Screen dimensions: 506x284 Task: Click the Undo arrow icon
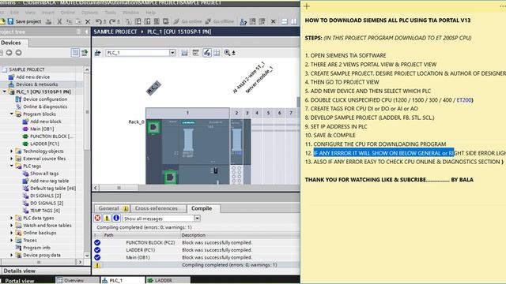click(99, 21)
